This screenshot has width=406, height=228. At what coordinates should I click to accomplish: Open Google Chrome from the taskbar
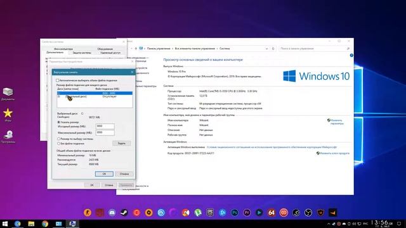(45, 224)
